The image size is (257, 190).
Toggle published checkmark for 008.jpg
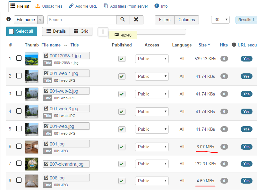click(x=122, y=181)
